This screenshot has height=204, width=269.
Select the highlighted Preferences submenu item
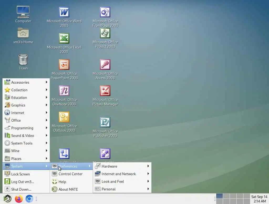(71, 166)
